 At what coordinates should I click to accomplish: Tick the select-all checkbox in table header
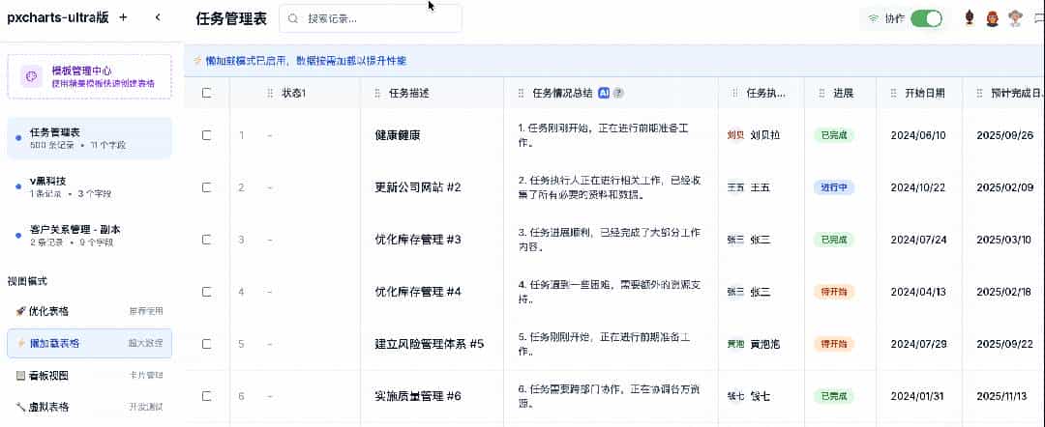click(x=207, y=93)
